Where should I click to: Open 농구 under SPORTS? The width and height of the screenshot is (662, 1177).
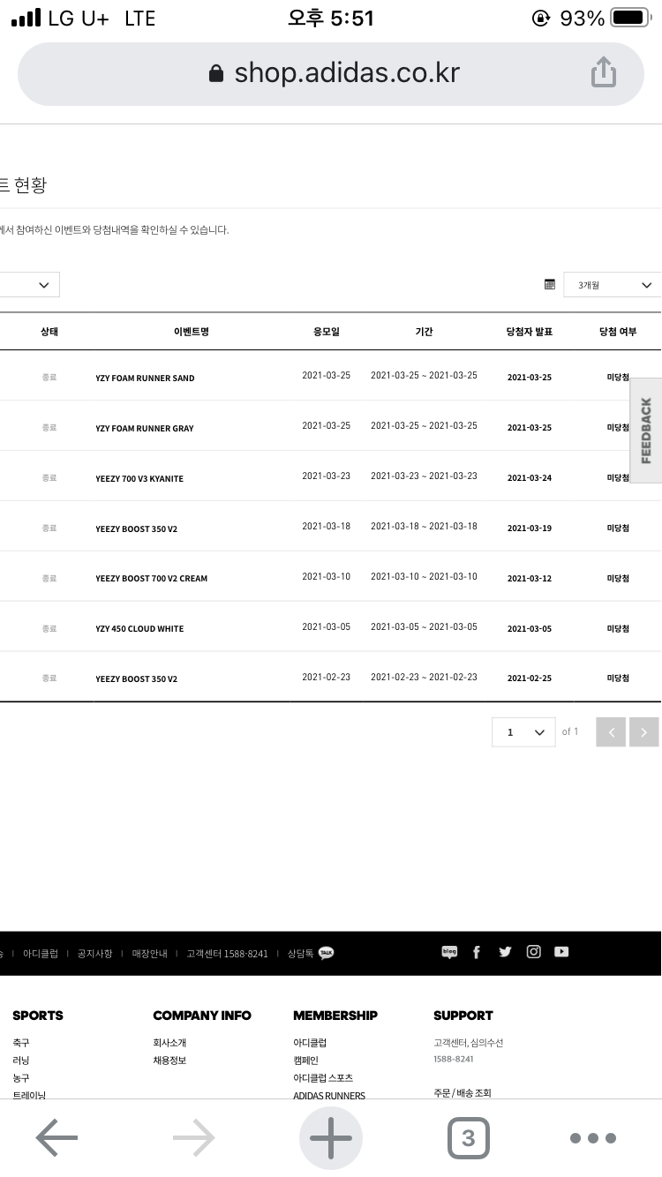21,1078
